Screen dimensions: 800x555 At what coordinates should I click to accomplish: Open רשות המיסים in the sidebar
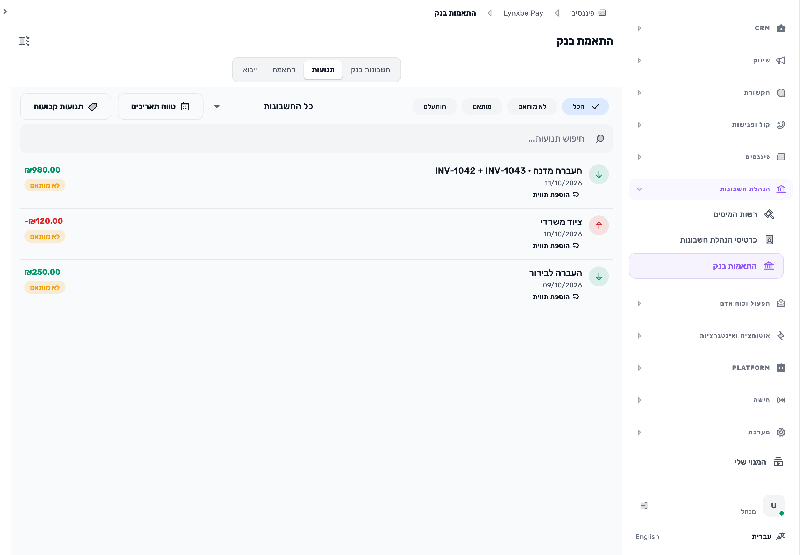pos(707,215)
